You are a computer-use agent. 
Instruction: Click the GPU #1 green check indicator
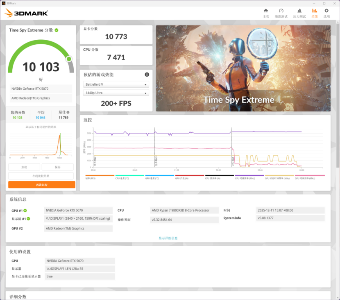pyautogui.click(x=25, y=210)
